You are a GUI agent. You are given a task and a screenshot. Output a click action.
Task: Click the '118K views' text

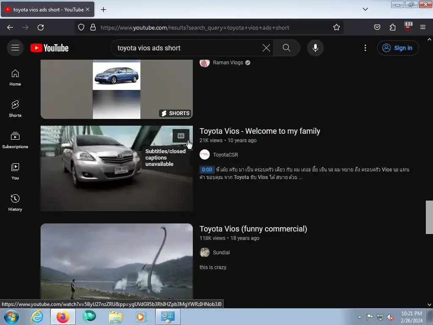tap(212, 238)
